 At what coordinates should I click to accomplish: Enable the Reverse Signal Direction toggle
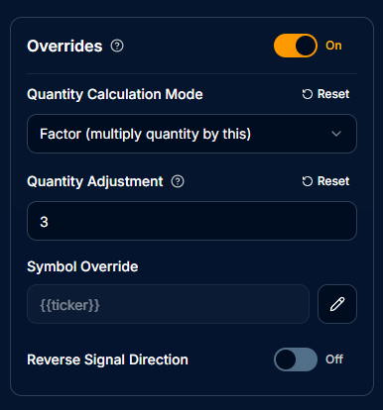click(296, 359)
